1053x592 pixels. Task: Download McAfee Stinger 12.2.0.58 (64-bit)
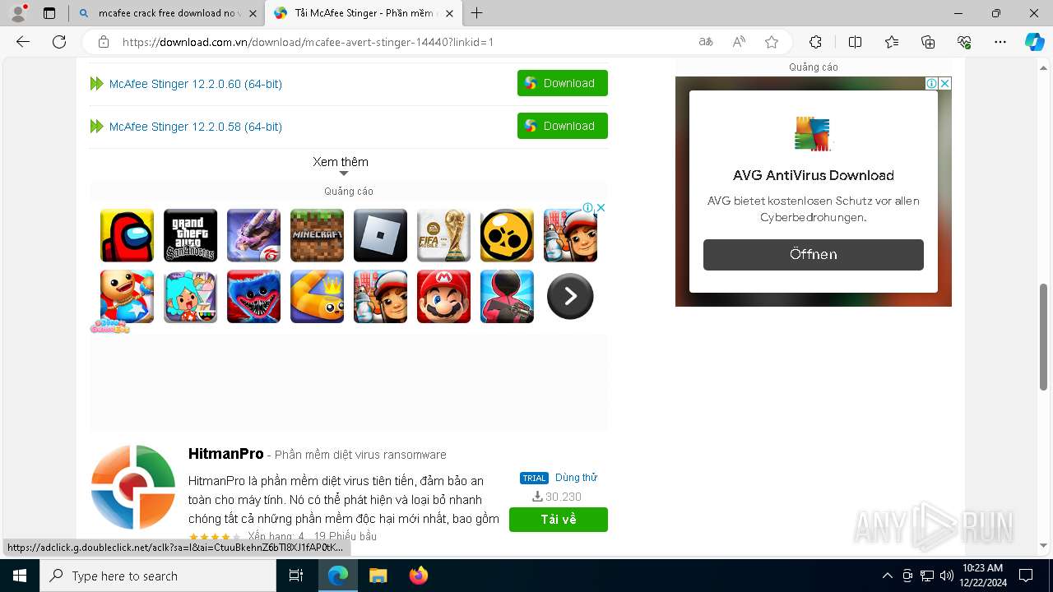tap(563, 126)
